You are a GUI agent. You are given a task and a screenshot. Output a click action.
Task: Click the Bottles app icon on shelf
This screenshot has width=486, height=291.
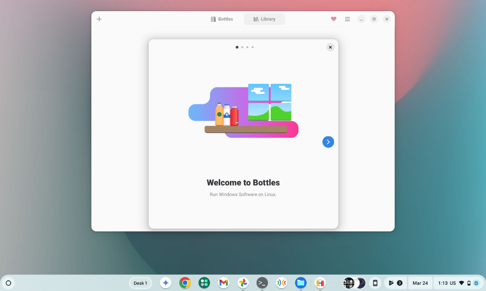pyautogui.click(x=320, y=283)
